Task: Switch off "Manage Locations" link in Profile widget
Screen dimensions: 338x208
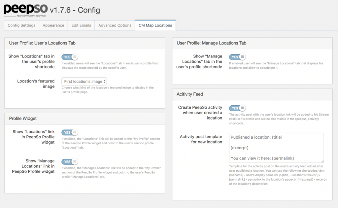Action: click(70, 161)
